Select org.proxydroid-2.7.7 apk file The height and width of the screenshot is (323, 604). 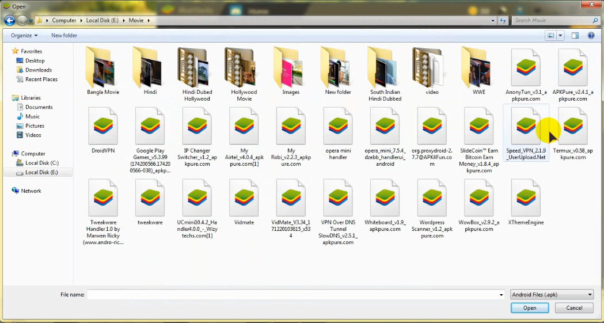coord(432,136)
